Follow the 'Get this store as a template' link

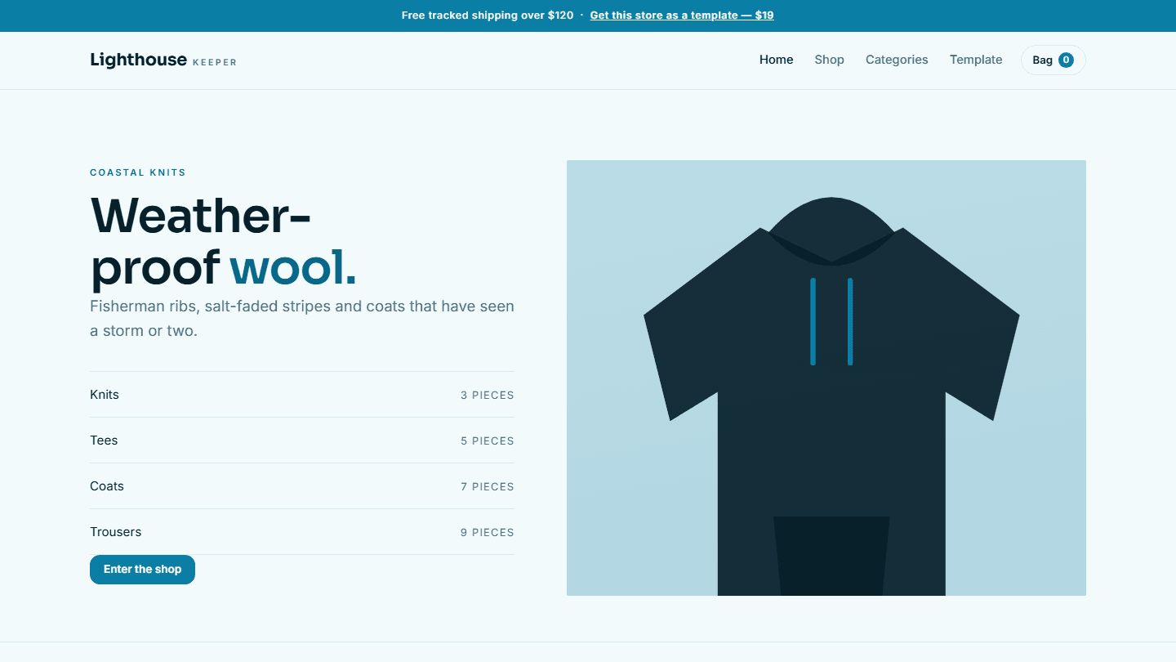click(682, 16)
